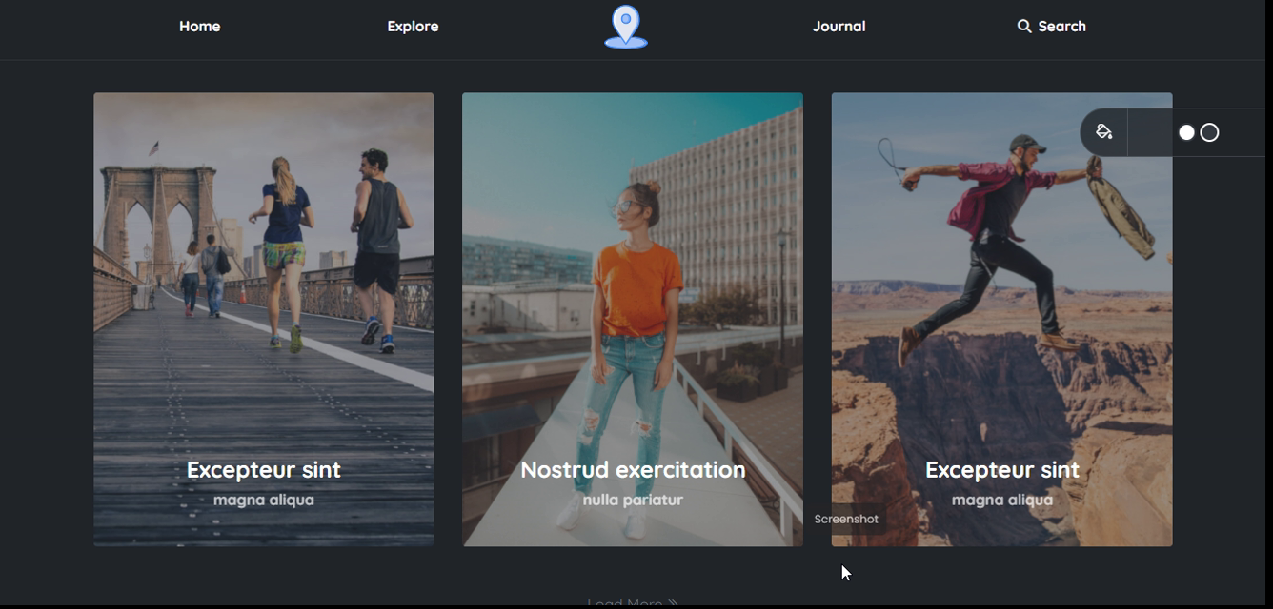Select the dark outlined theme color circle
Screen dimensions: 1273x609
pos(1209,132)
